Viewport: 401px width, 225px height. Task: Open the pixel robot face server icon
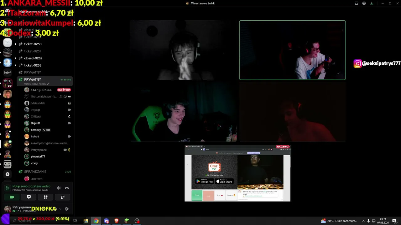pos(8,164)
